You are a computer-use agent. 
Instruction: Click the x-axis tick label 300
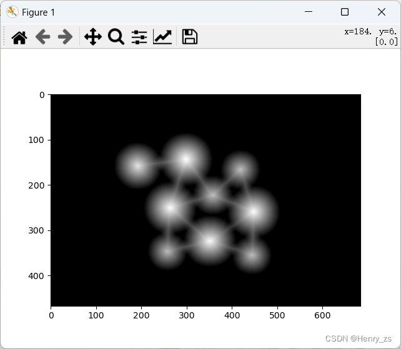coord(187,315)
